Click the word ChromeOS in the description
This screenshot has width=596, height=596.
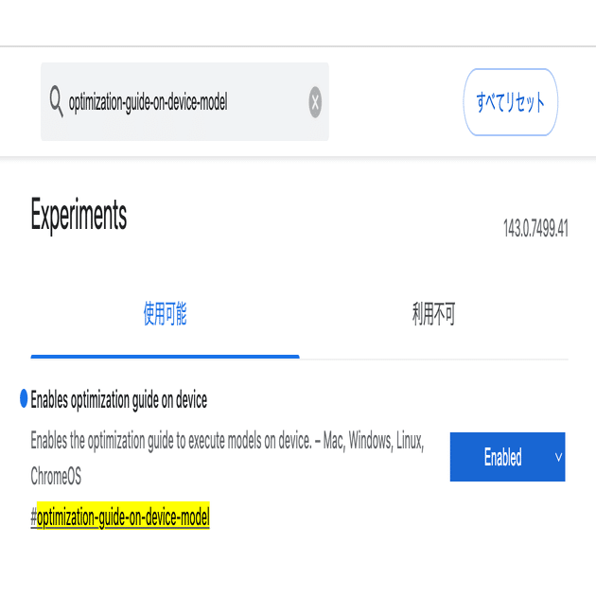click(56, 476)
